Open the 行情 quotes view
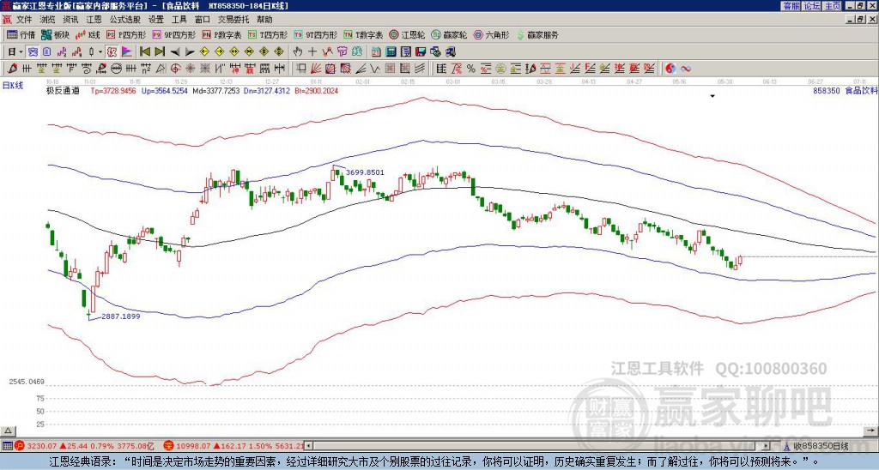This screenshot has height=470, width=879. tap(21, 34)
